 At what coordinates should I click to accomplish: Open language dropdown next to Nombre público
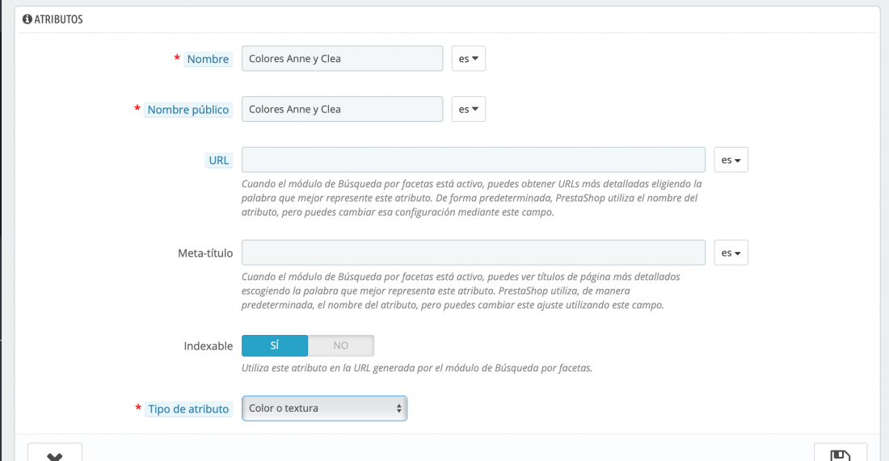tap(468, 109)
